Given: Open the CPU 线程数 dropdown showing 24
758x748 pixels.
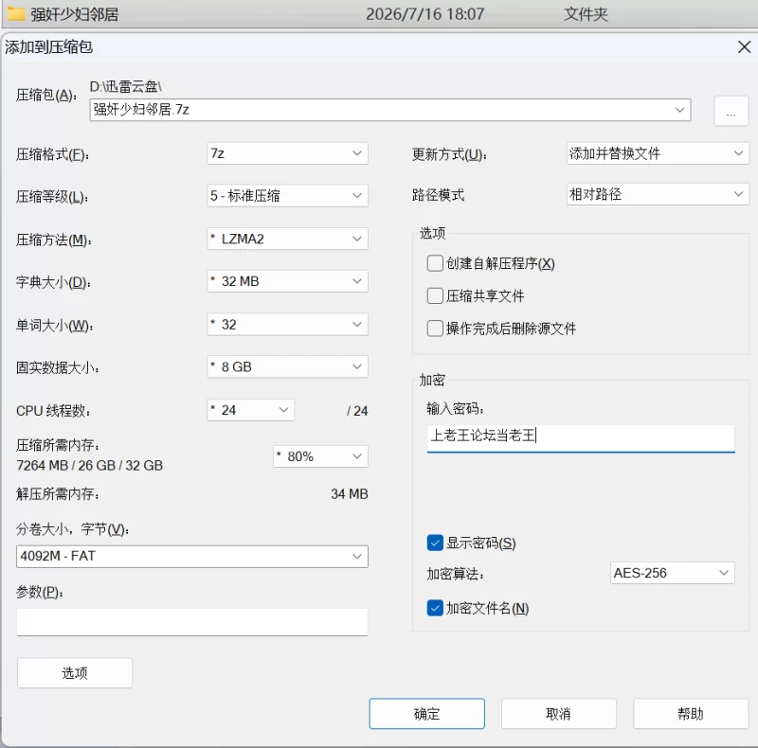Looking at the screenshot, I should click(x=250, y=410).
